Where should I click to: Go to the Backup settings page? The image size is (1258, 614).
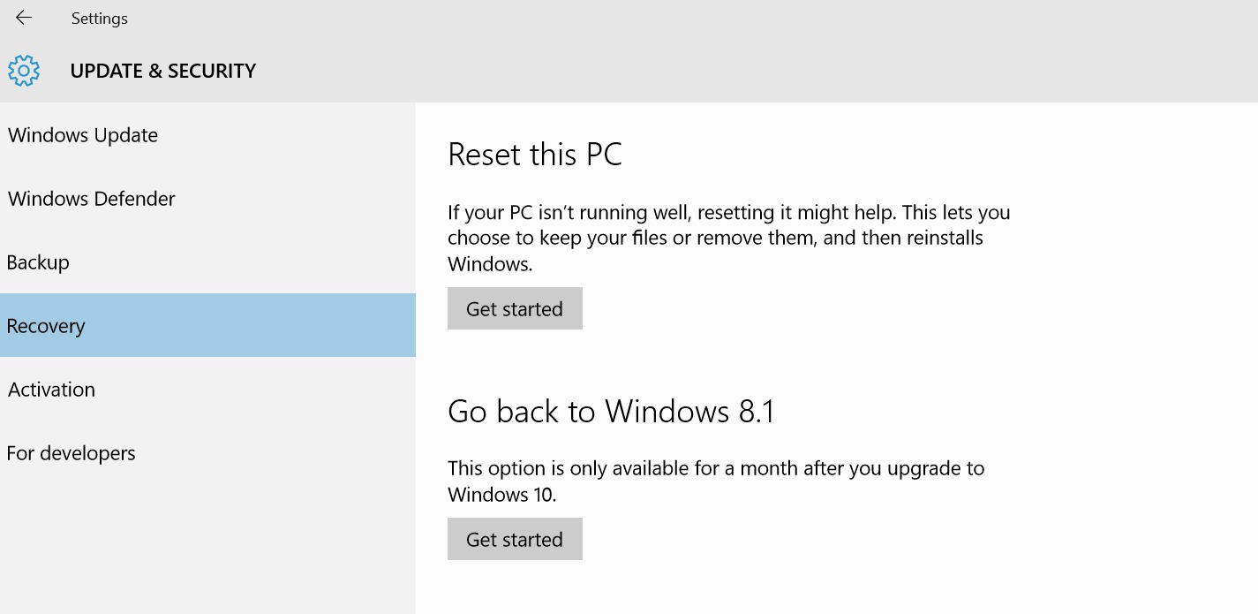pos(38,262)
